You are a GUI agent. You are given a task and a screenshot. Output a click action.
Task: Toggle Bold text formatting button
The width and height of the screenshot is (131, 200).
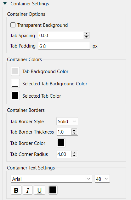pyautogui.click(x=16, y=190)
